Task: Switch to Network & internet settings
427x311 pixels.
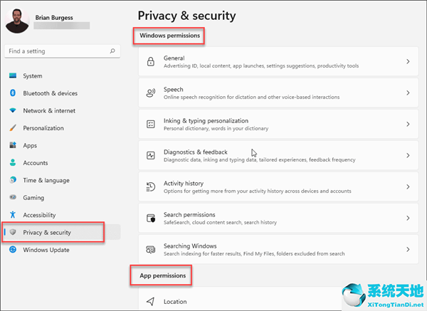Action: [49, 111]
